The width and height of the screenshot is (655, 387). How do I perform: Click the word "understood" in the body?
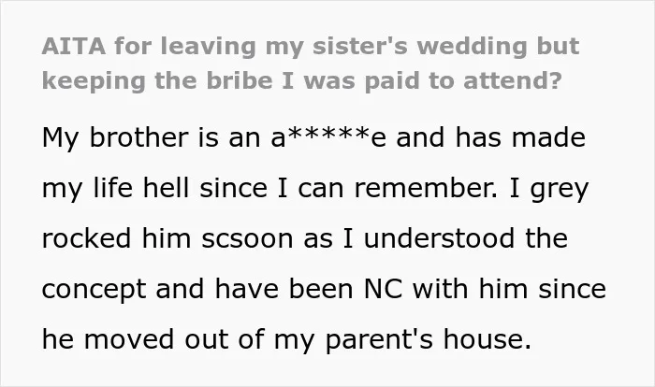pos(439,238)
